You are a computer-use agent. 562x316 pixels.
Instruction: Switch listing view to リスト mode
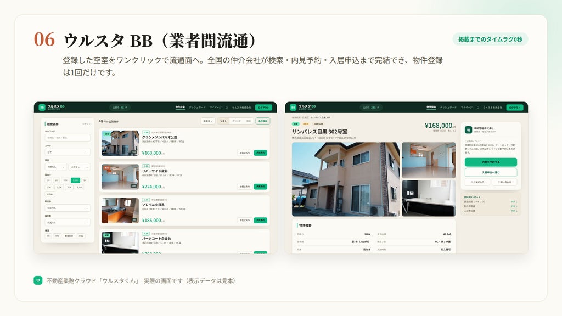click(x=223, y=121)
